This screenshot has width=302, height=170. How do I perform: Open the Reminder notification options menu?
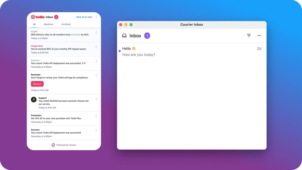[96, 75]
